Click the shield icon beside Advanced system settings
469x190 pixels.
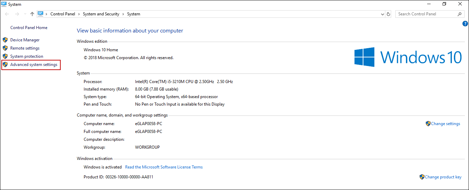5,65
